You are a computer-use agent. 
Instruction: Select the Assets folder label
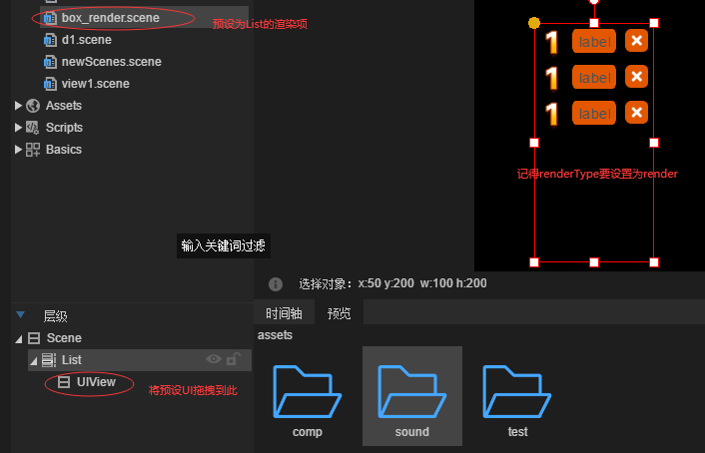pos(63,106)
